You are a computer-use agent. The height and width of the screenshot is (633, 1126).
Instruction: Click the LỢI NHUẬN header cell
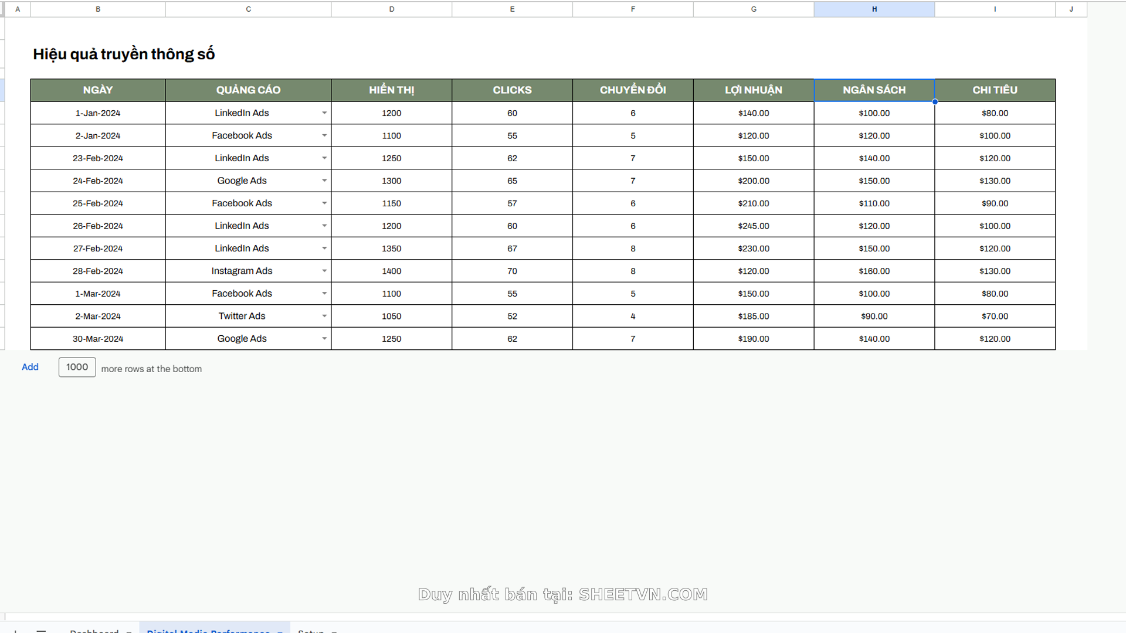753,90
